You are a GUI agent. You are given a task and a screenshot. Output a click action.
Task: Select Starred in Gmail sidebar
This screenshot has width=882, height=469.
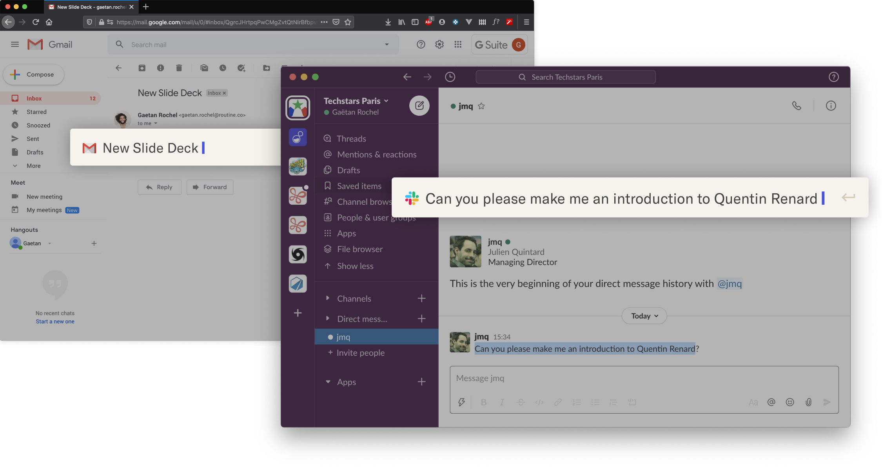36,112
